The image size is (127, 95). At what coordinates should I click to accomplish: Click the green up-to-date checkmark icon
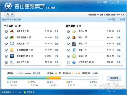(25, 92)
